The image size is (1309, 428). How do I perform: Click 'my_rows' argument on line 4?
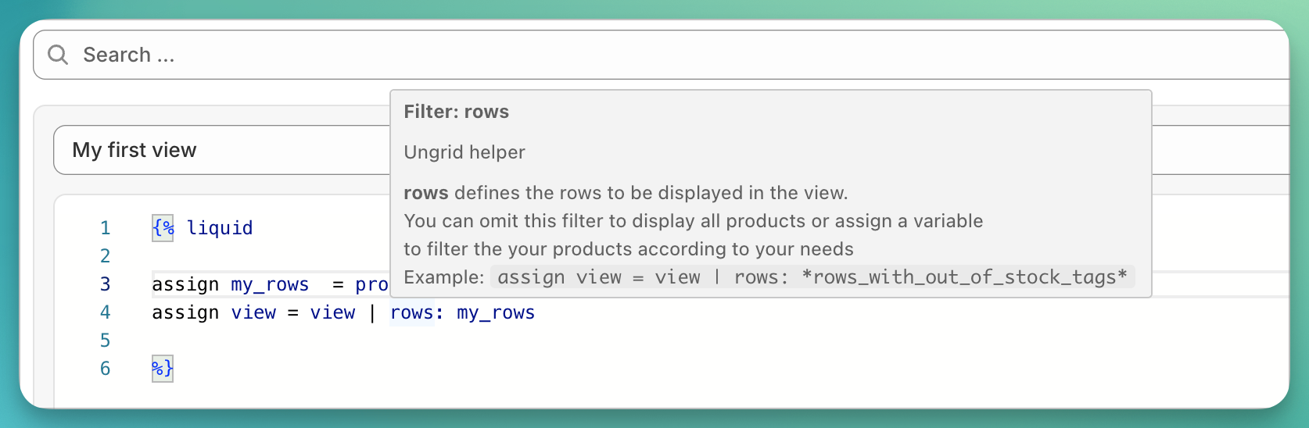[496, 312]
